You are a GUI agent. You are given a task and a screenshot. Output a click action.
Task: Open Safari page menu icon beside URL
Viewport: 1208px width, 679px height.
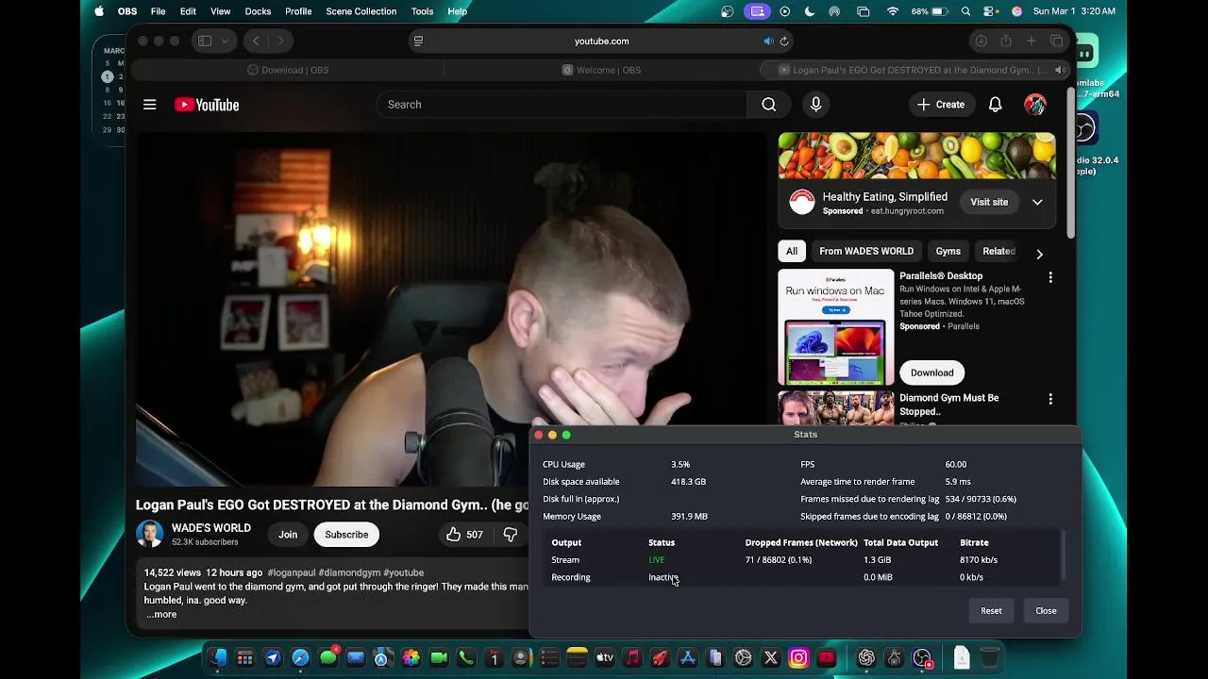tap(419, 41)
